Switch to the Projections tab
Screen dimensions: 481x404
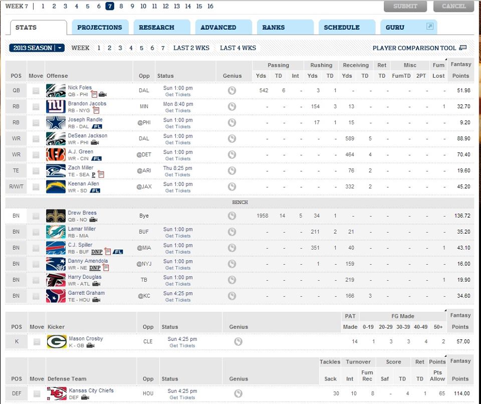click(x=100, y=28)
